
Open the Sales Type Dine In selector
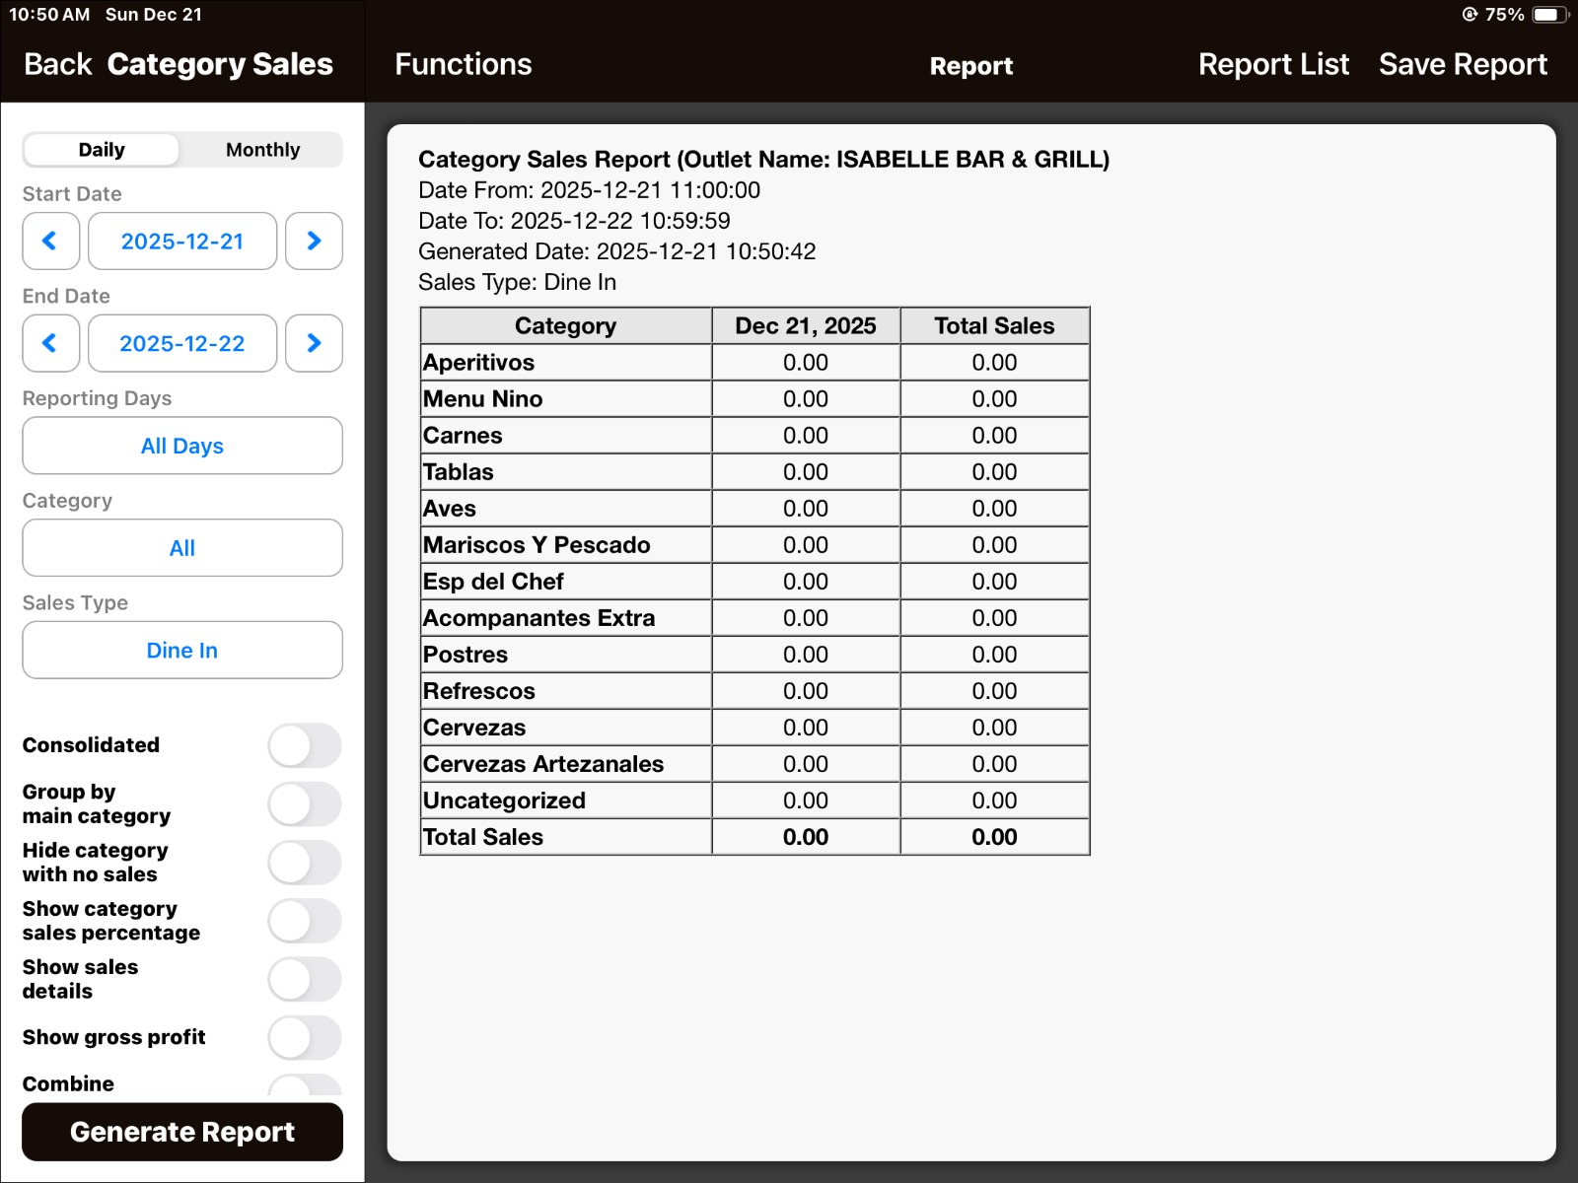(x=182, y=651)
